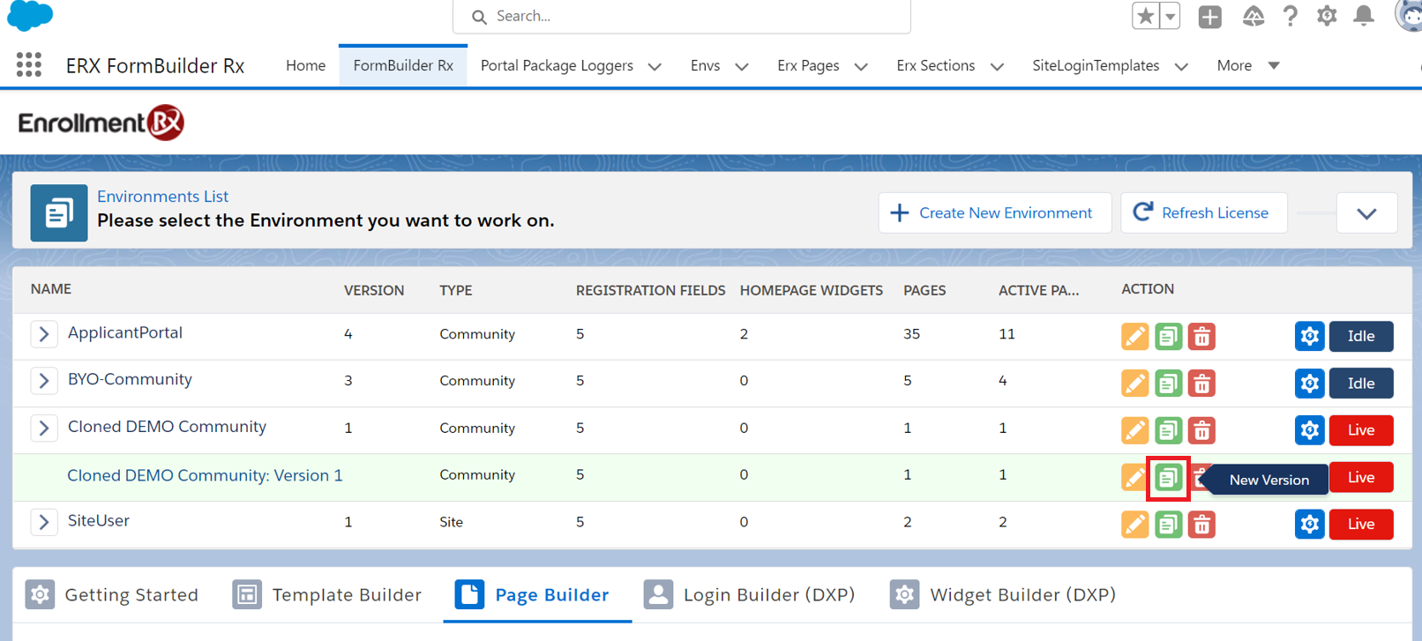Click the edit pencil icon for ApplicantPortal

click(x=1134, y=336)
